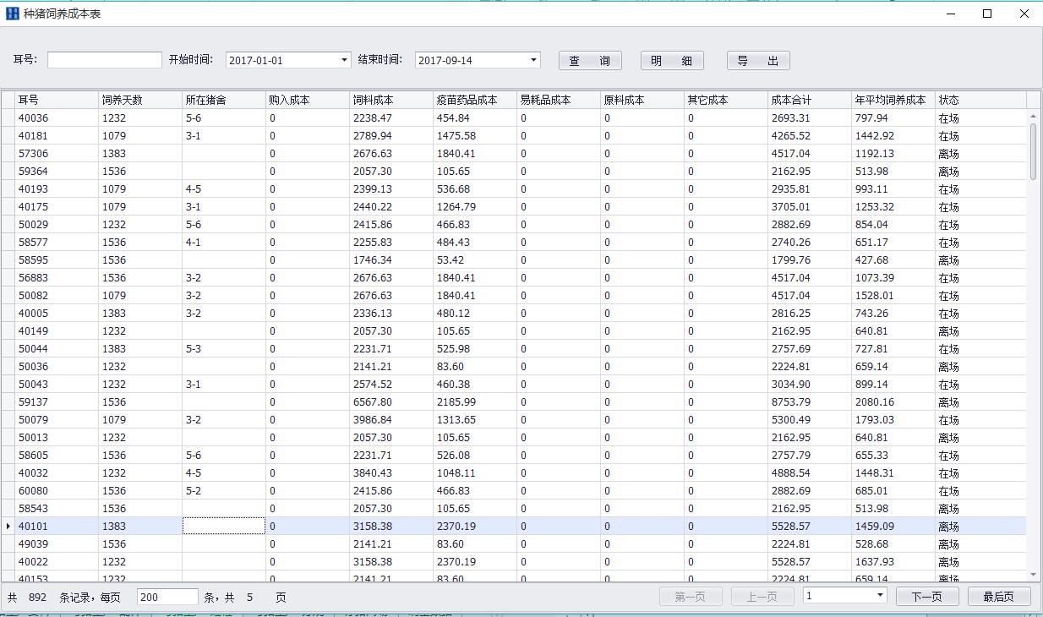Click the 查询 search button
The width and height of the screenshot is (1043, 617).
click(x=590, y=61)
